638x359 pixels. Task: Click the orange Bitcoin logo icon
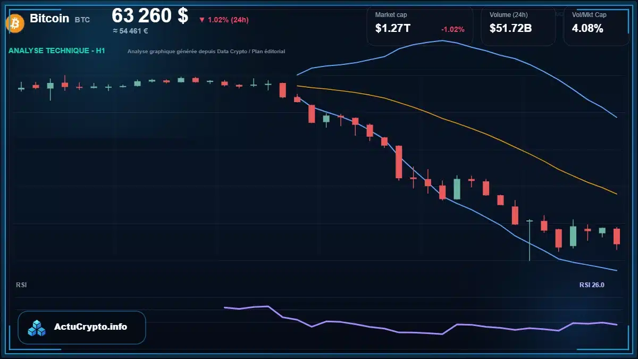point(15,23)
